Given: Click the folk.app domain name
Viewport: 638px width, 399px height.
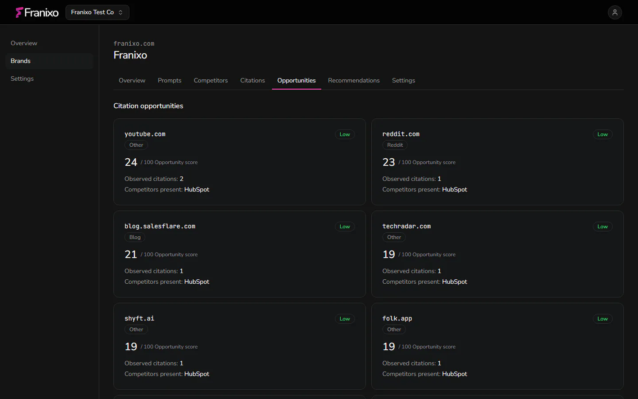Looking at the screenshot, I should (x=397, y=318).
